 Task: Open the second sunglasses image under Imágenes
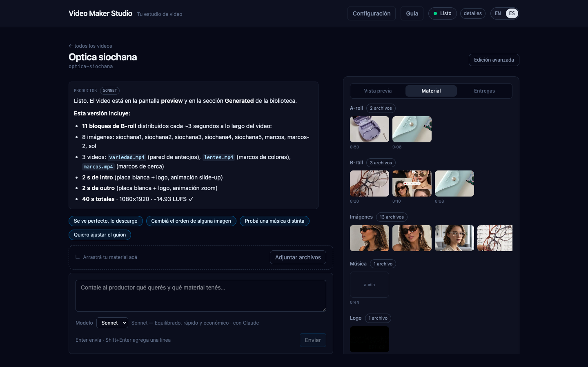tap(412, 238)
